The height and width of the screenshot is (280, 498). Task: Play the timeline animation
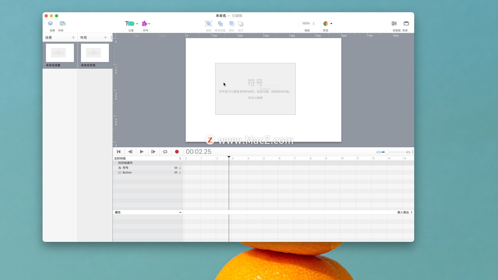pyautogui.click(x=142, y=152)
